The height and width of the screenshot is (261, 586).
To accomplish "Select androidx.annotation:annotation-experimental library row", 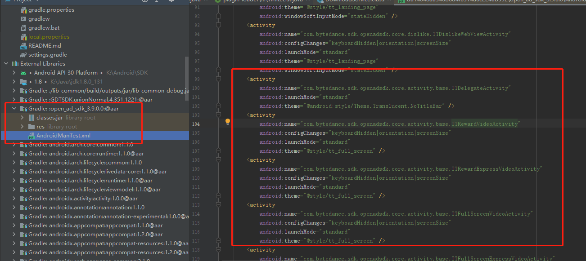I will tap(95, 217).
